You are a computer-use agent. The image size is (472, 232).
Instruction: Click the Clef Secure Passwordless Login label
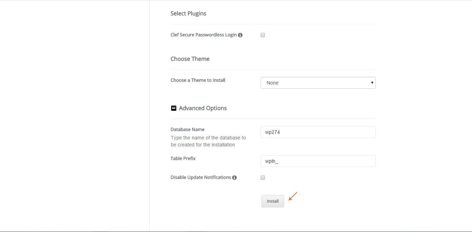pyautogui.click(x=204, y=35)
